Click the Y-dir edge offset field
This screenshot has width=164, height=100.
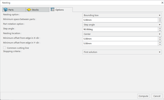coord(120,43)
